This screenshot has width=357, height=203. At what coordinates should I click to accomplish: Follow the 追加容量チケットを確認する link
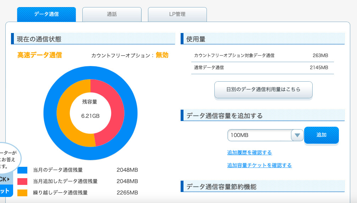(259, 165)
